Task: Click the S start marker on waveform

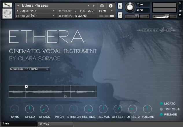Action: (x=26, y=86)
